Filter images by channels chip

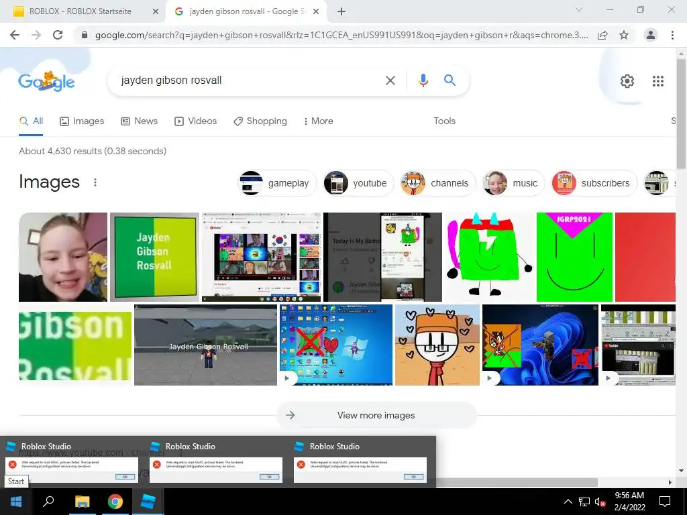click(437, 183)
